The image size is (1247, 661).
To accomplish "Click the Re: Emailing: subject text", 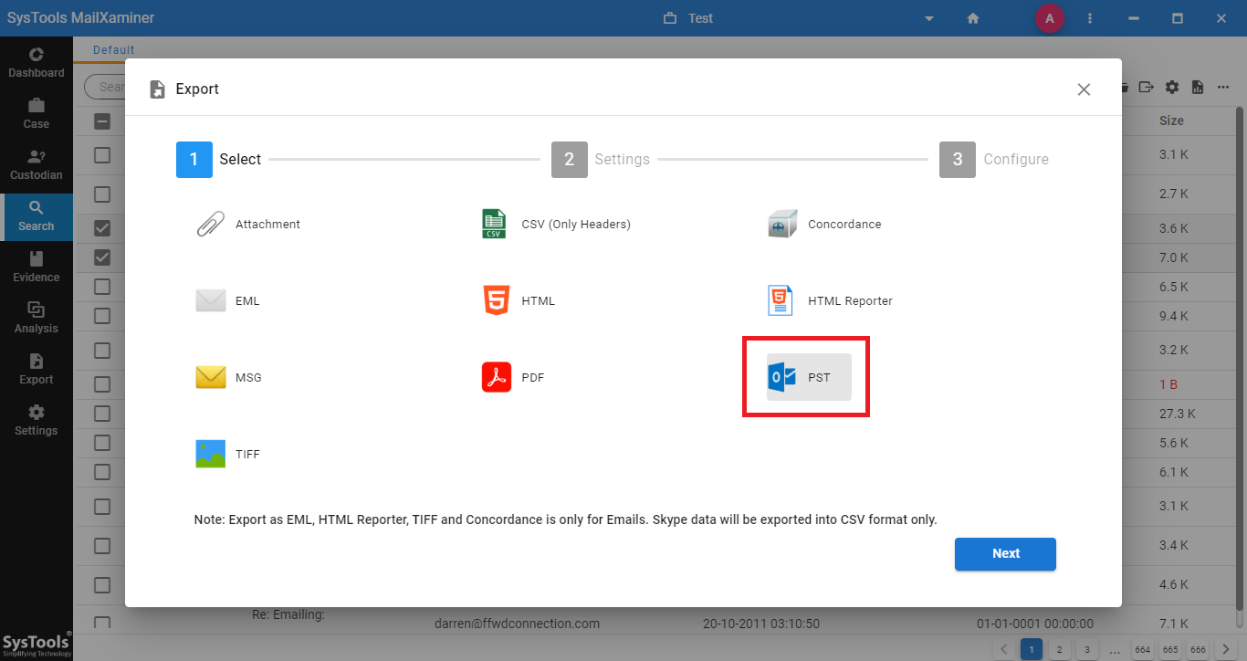I will [x=288, y=614].
